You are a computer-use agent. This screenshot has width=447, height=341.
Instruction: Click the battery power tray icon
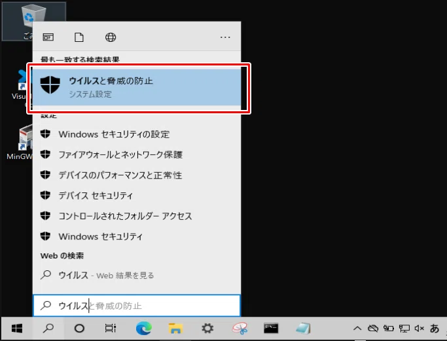click(x=388, y=329)
